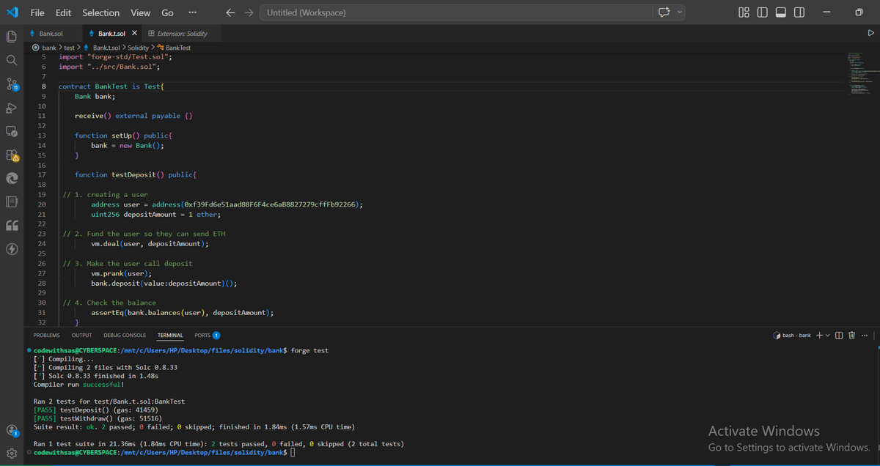The height and width of the screenshot is (466, 880).
Task: Open the Edge tools activity bar icon
Action: pos(11,178)
